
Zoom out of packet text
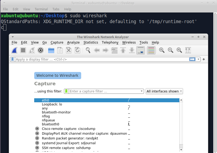170,50
